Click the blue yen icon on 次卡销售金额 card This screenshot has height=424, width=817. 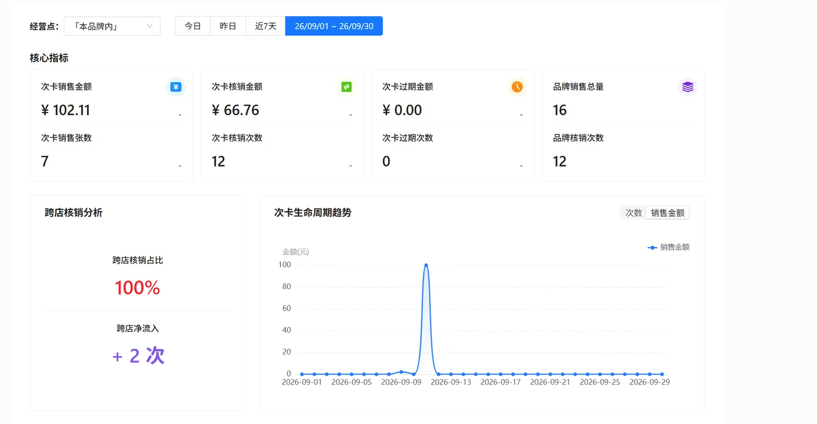176,87
